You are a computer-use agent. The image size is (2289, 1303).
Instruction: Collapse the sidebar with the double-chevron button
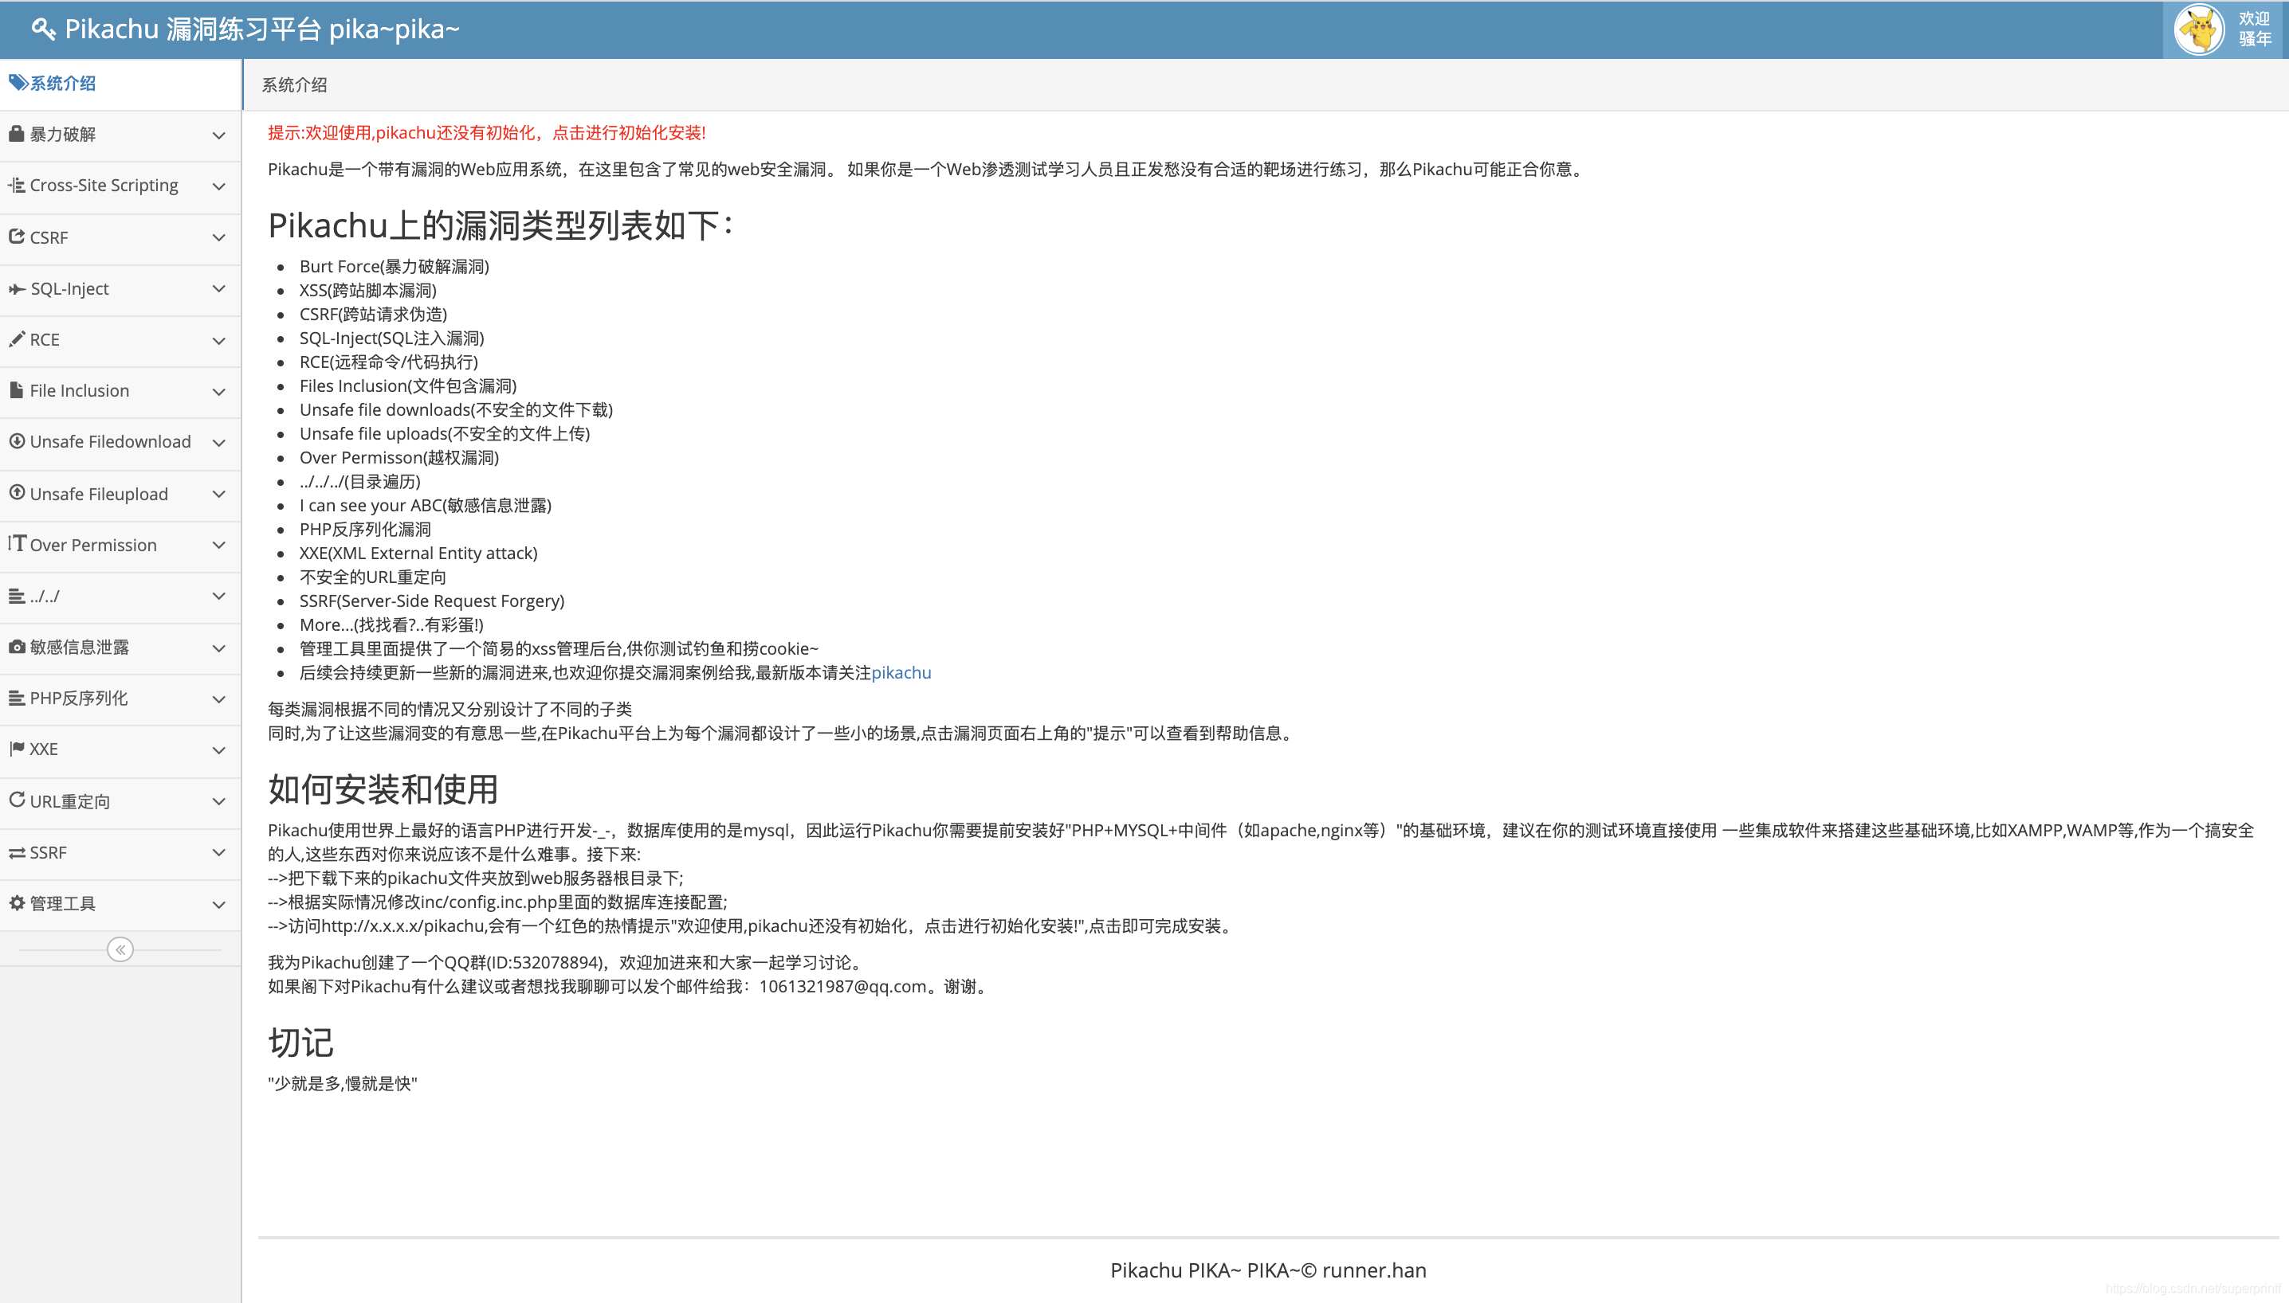point(120,949)
